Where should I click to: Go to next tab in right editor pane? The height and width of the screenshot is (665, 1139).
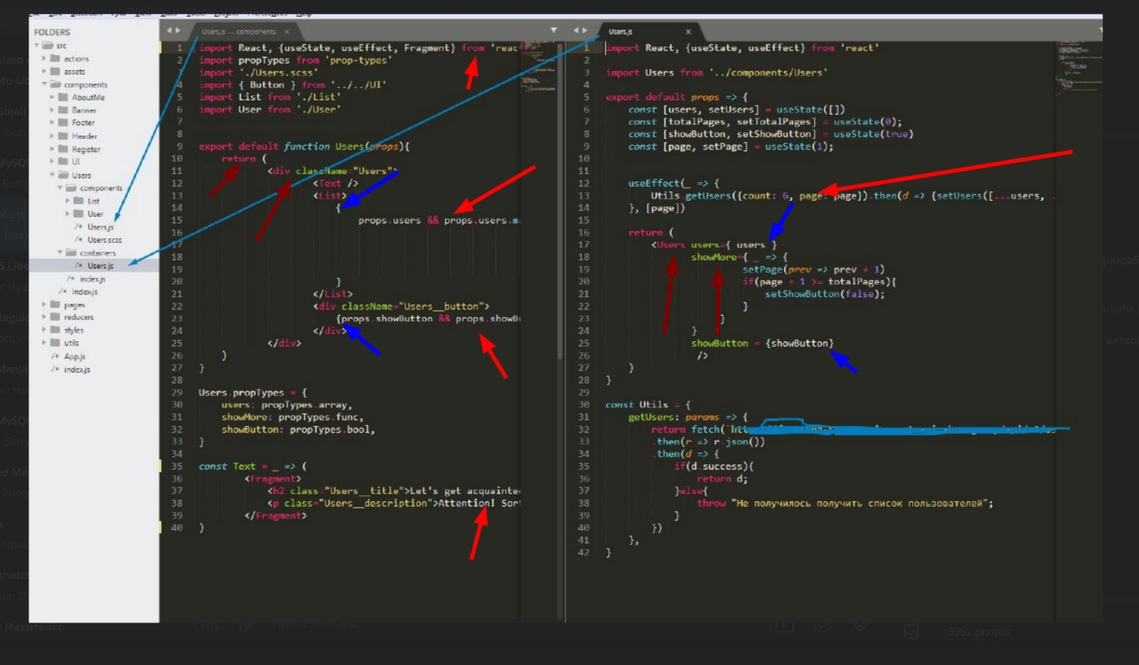point(585,30)
